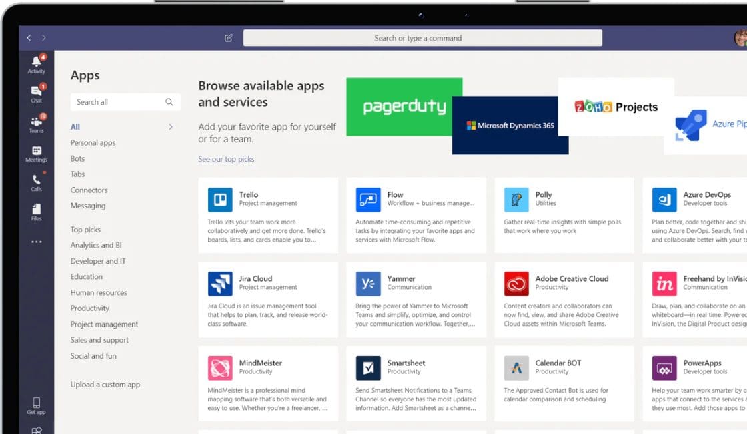Open the Files icon in sidebar
Screen dimensions: 747x434
(x=36, y=211)
